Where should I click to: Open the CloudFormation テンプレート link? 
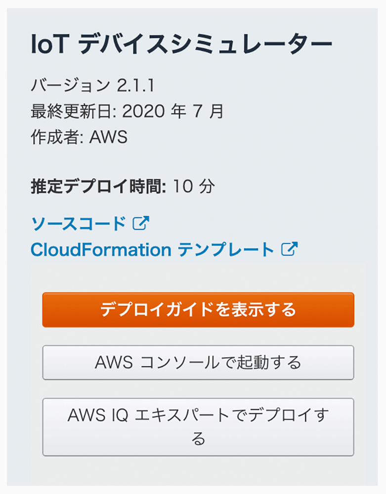152,249
